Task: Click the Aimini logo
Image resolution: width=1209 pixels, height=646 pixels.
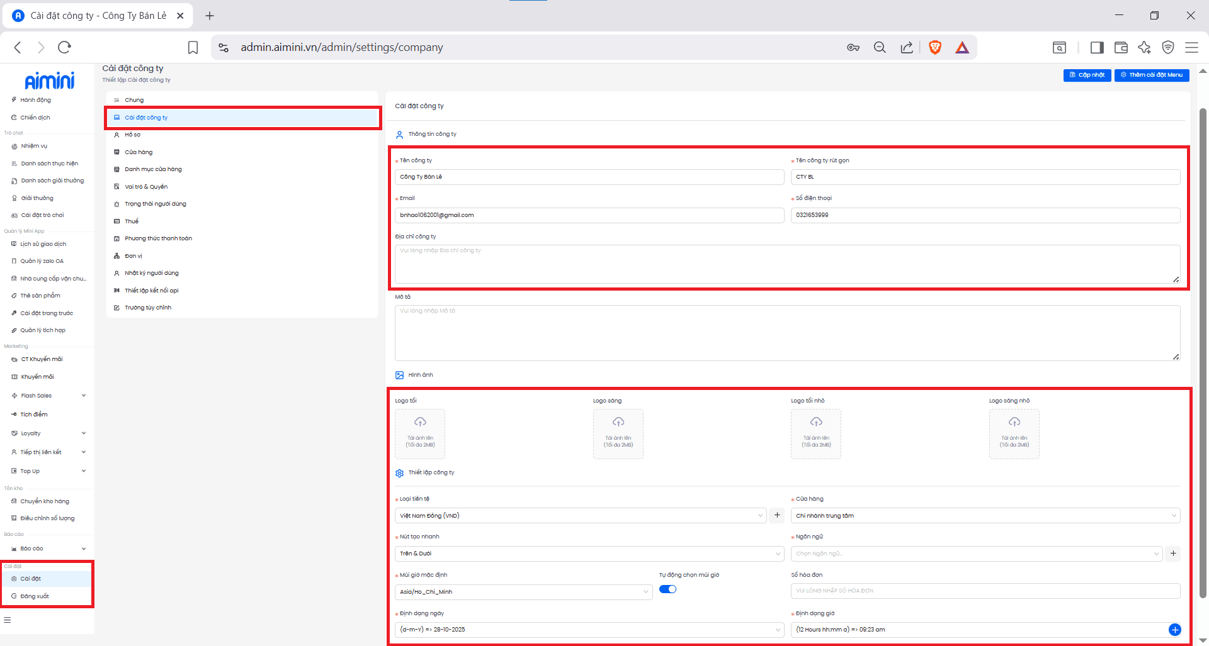Action: coord(49,81)
